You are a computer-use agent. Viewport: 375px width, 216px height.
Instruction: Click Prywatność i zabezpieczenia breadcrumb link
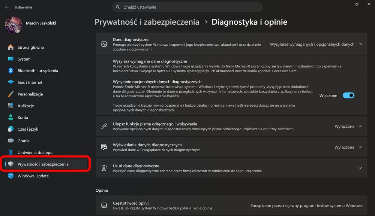[147, 22]
